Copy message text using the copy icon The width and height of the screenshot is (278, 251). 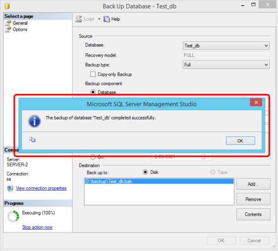click(x=32, y=139)
